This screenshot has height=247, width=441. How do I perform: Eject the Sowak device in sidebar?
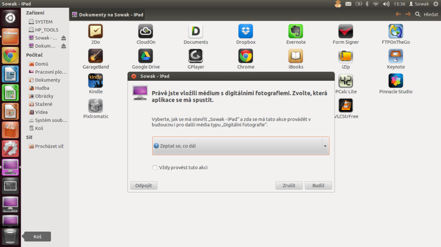pos(64,38)
